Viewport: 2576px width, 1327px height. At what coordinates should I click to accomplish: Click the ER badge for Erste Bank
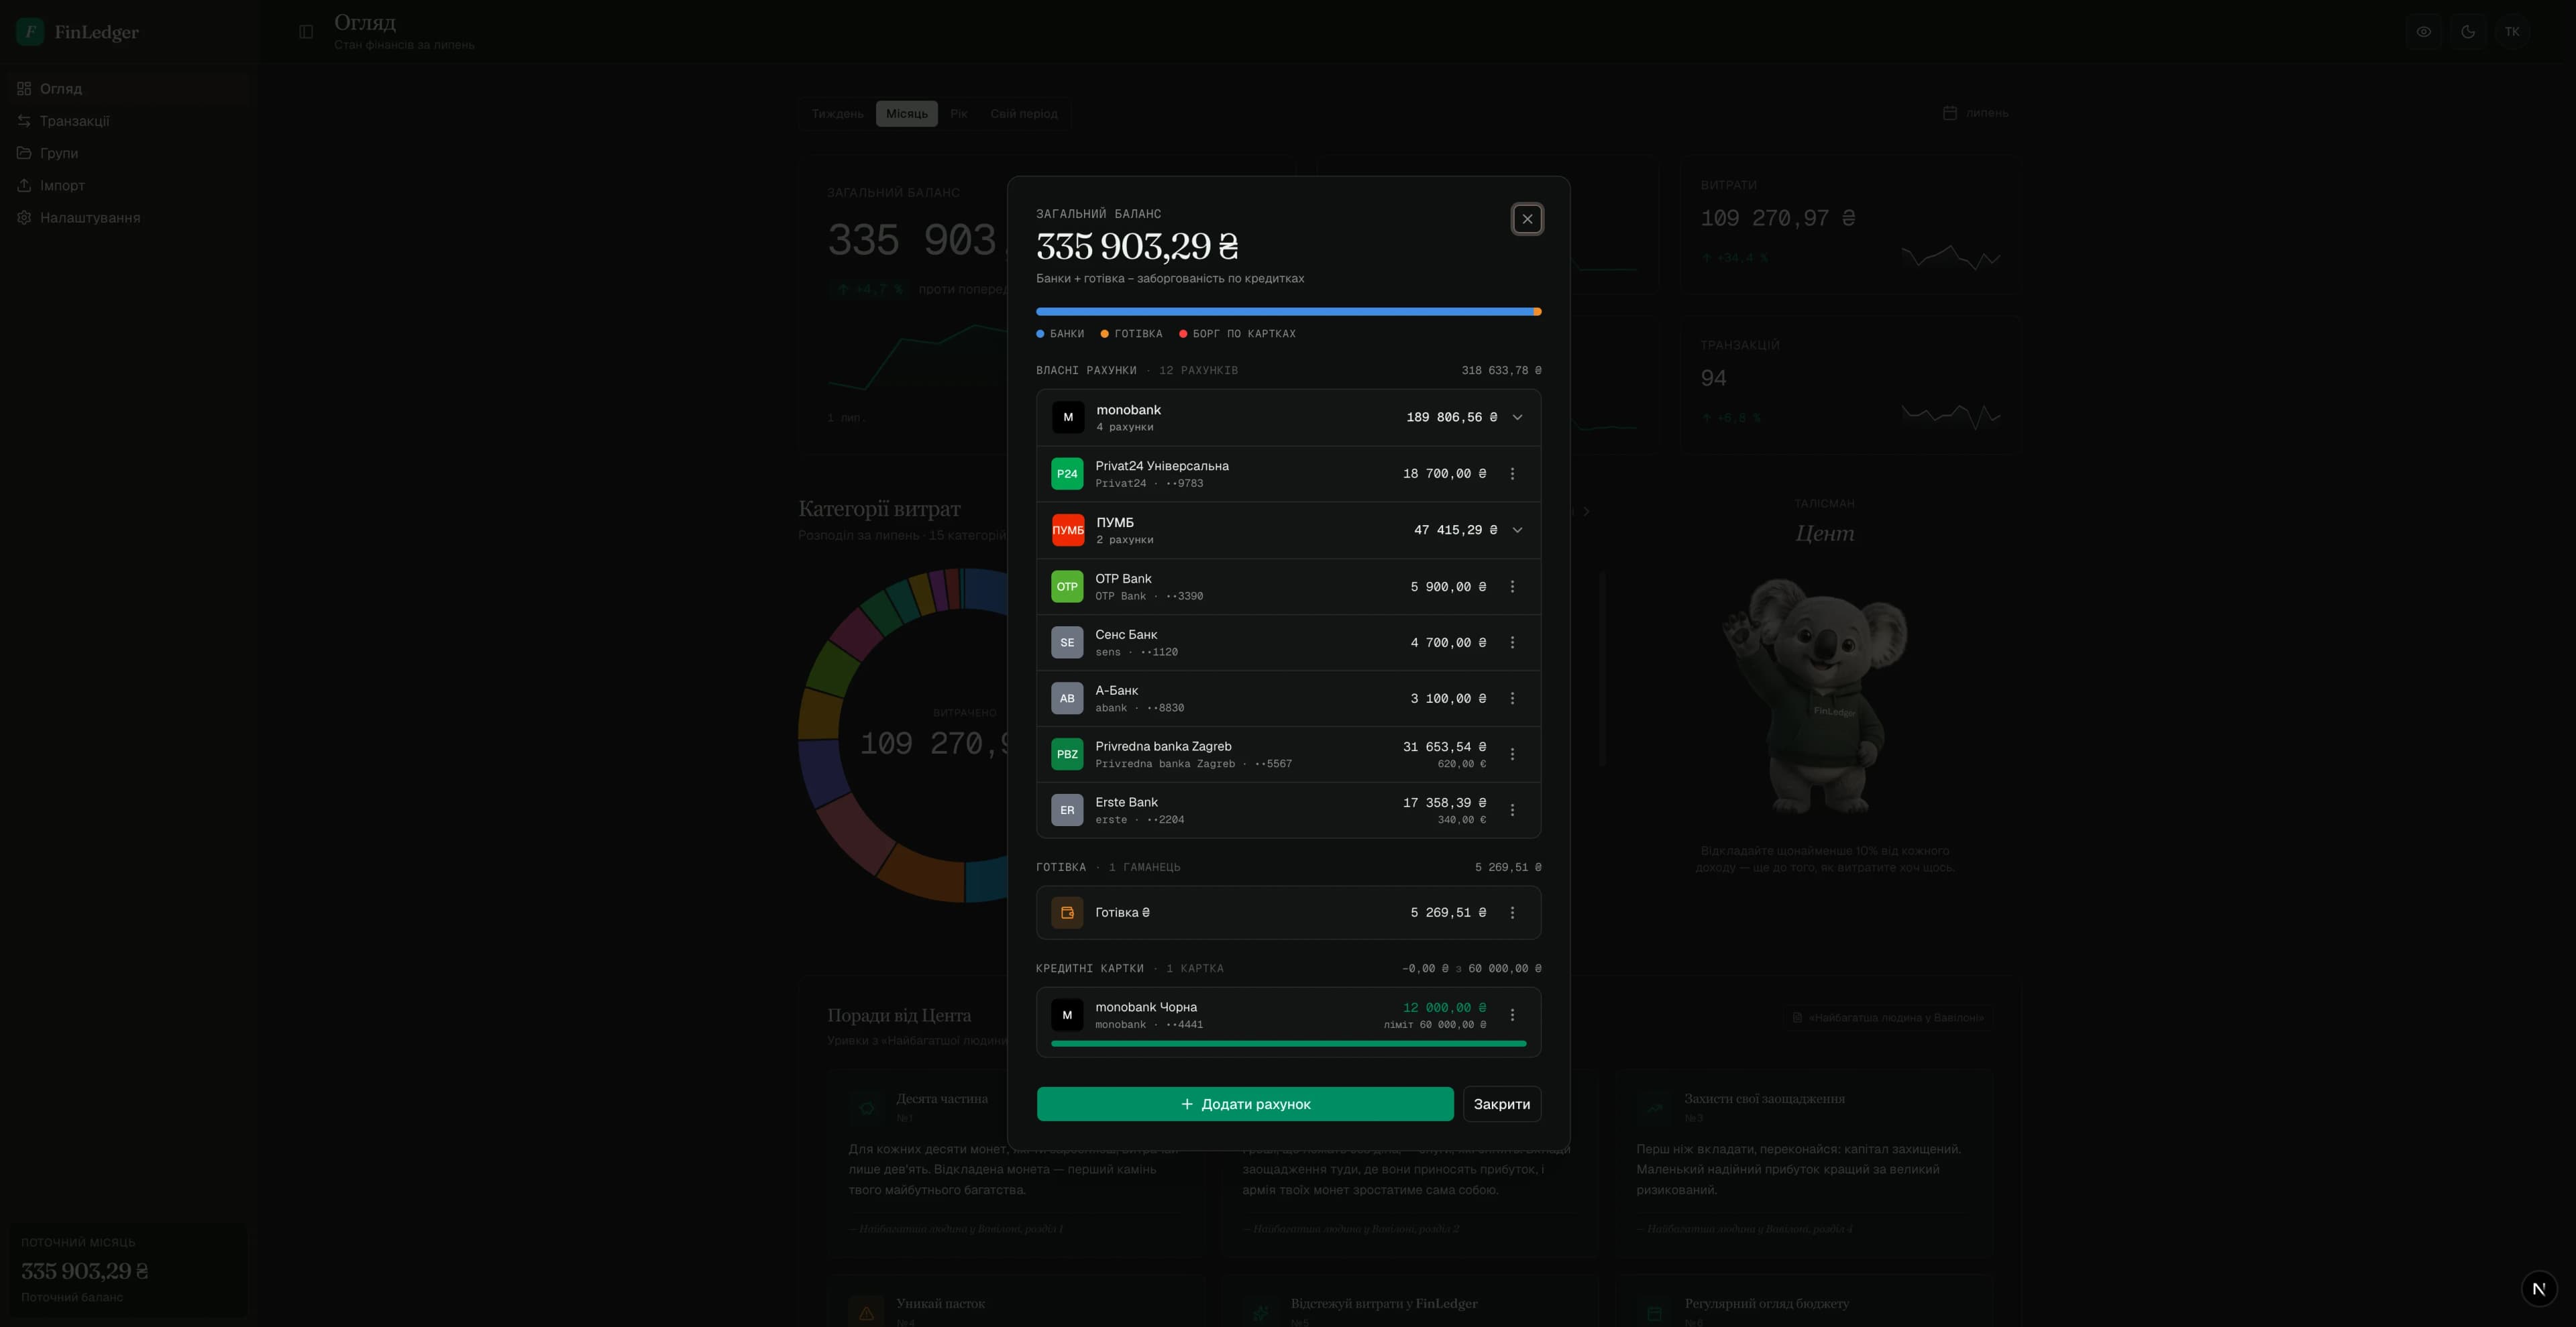(1067, 811)
